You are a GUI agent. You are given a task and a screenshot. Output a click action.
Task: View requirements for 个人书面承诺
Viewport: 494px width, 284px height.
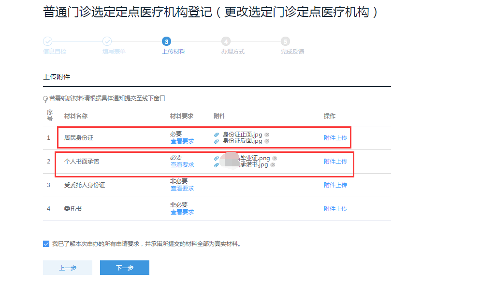click(182, 165)
